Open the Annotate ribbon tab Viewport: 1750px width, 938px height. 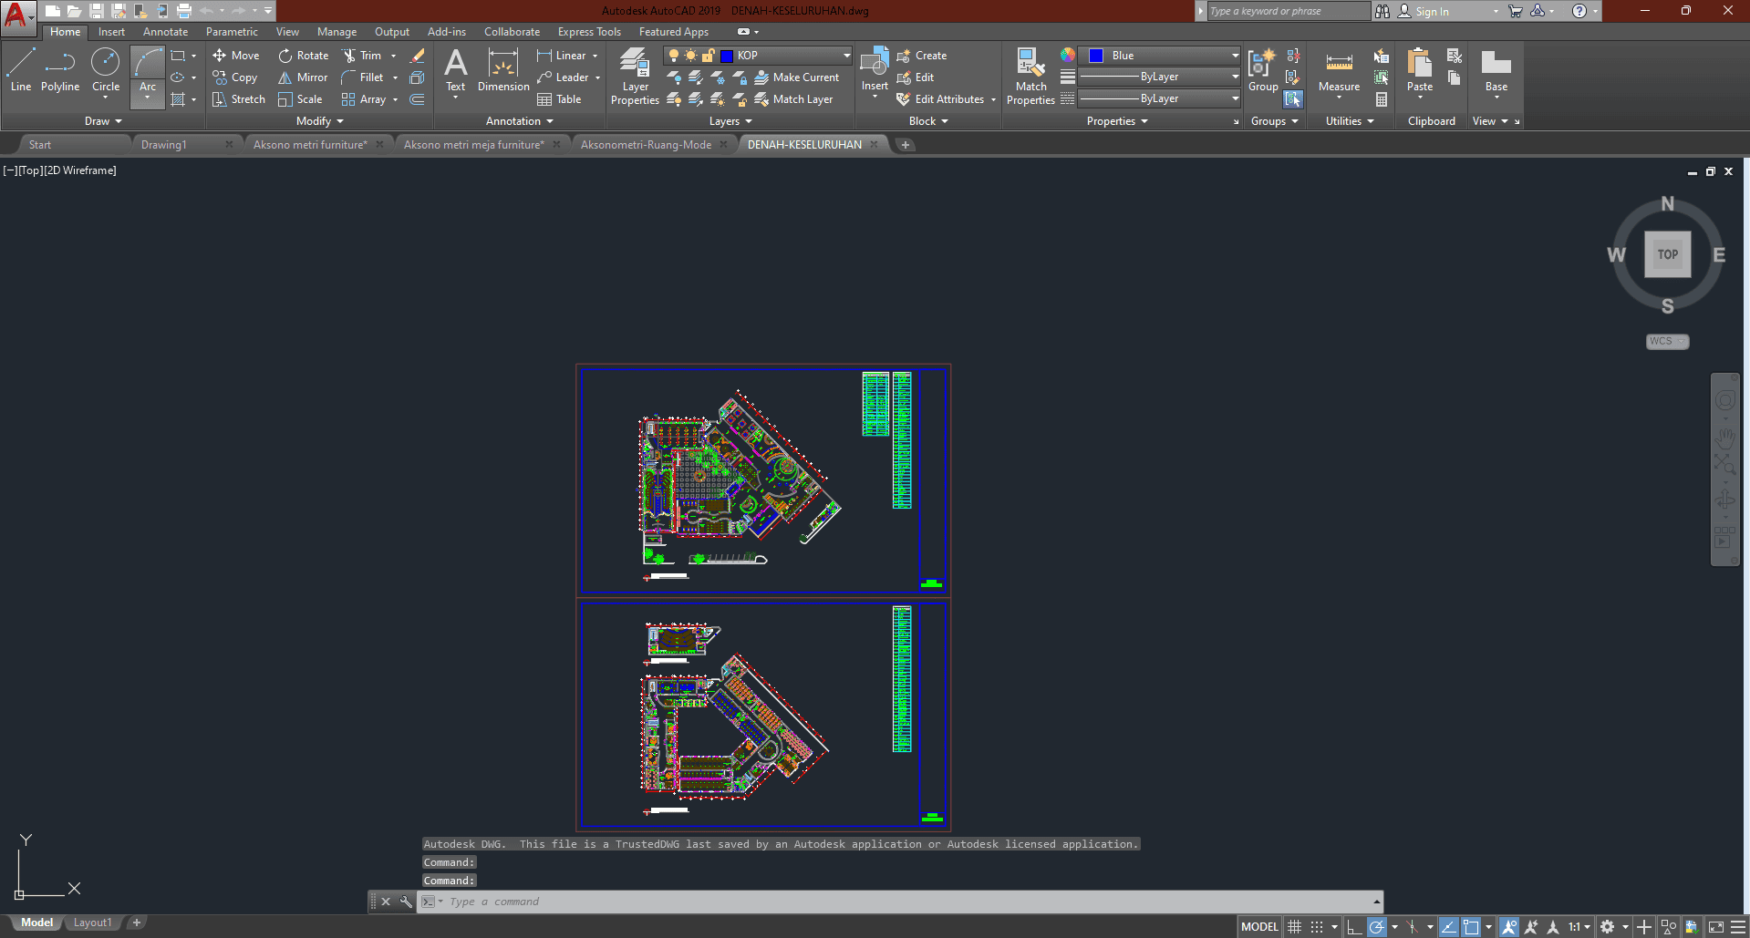[165, 32]
